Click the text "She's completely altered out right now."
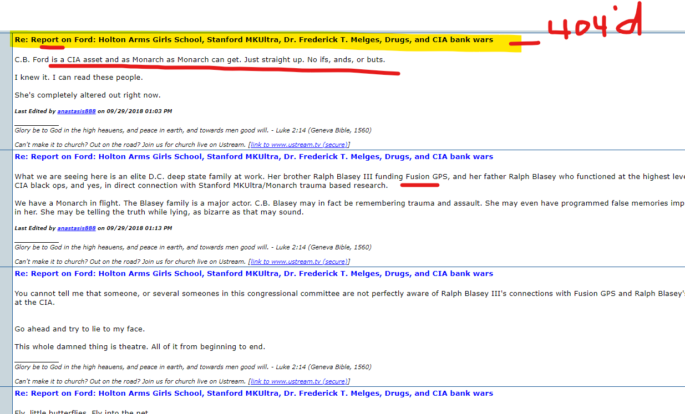The width and height of the screenshot is (685, 414). click(x=88, y=95)
